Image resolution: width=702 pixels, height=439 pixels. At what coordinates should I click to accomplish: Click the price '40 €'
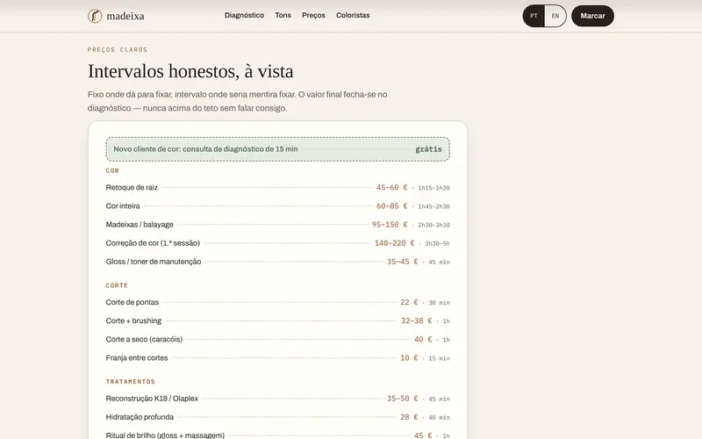point(423,340)
